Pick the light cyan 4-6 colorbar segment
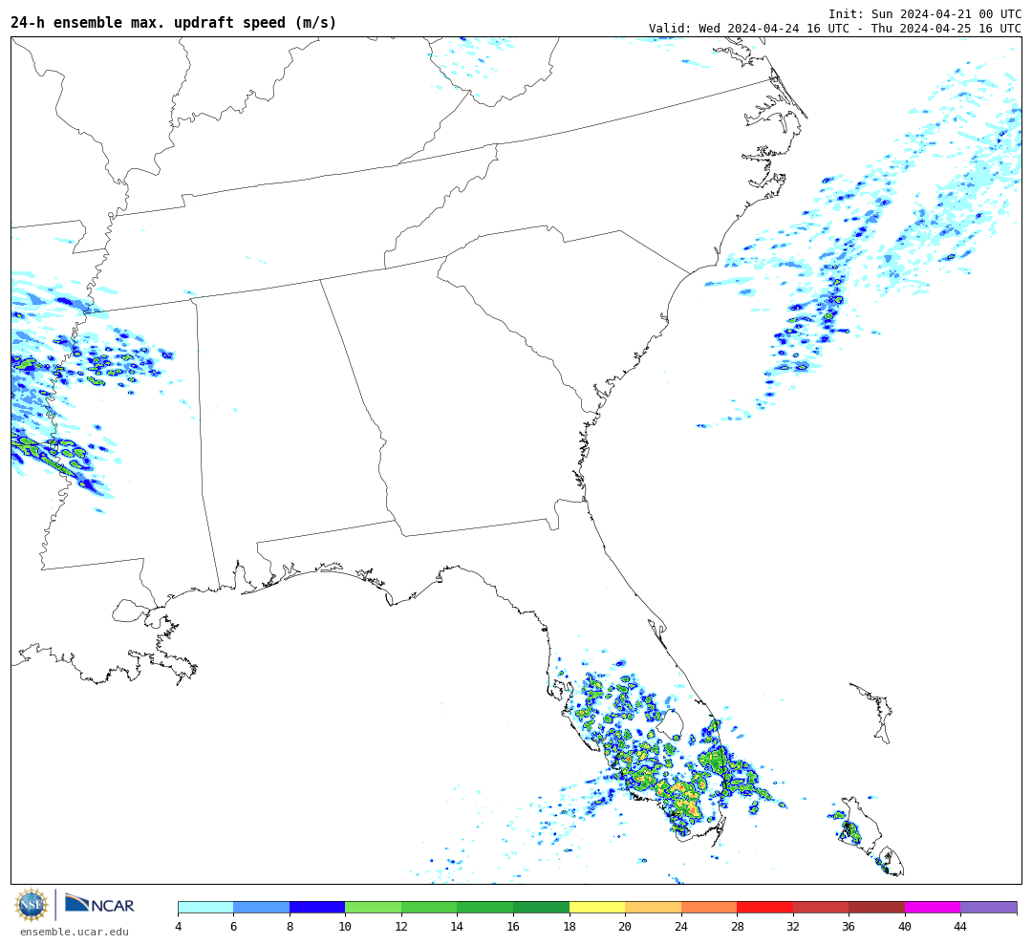This screenshot has width=1032, height=944. (206, 907)
